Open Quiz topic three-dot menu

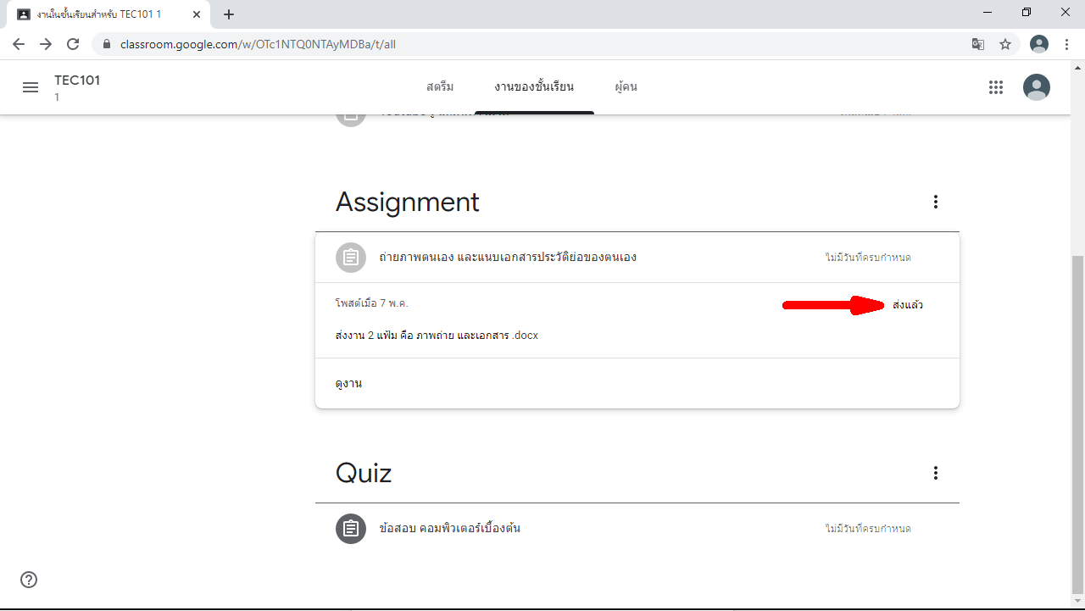click(936, 473)
